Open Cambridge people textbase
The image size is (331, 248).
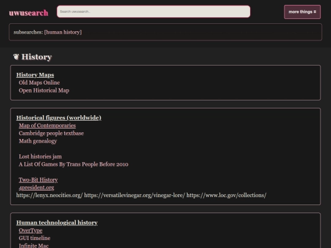(51, 133)
